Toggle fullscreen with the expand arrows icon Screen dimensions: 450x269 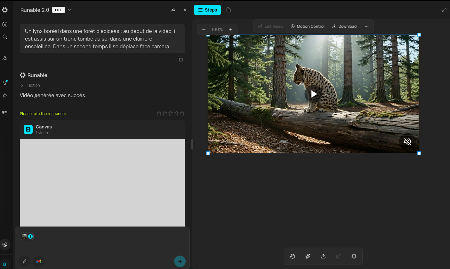point(444,10)
